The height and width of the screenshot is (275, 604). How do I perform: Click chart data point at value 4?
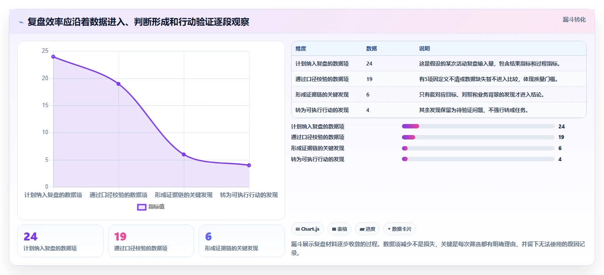[x=249, y=165]
